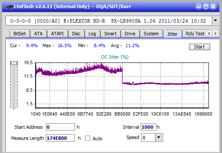Select the System tab
The image size is (222, 153).
click(151, 34)
